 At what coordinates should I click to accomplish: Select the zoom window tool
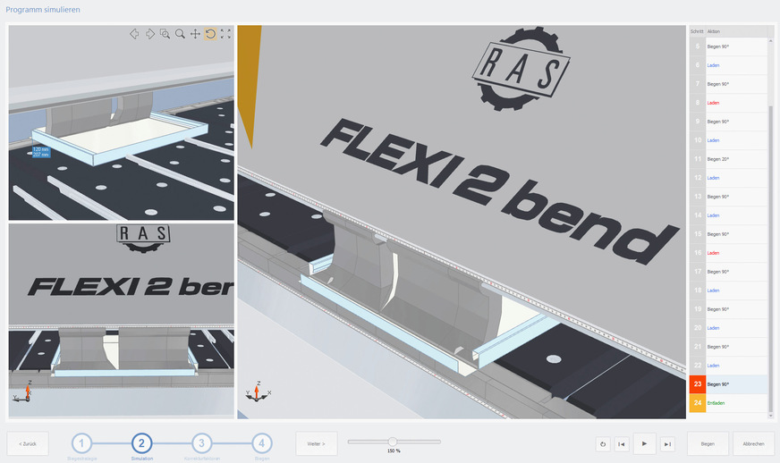165,34
